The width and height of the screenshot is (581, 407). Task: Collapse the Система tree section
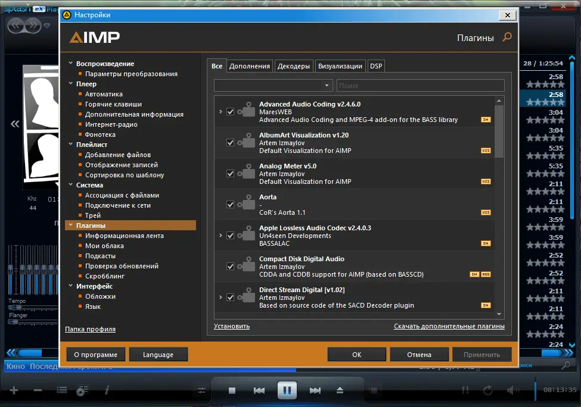click(70, 184)
